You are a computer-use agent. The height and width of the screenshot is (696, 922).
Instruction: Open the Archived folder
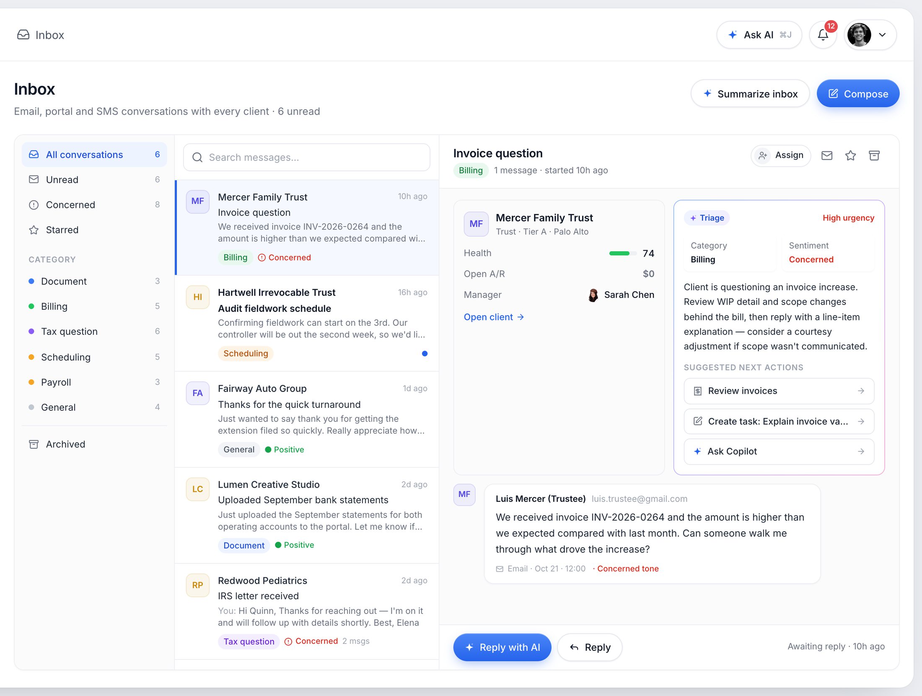coord(94,444)
